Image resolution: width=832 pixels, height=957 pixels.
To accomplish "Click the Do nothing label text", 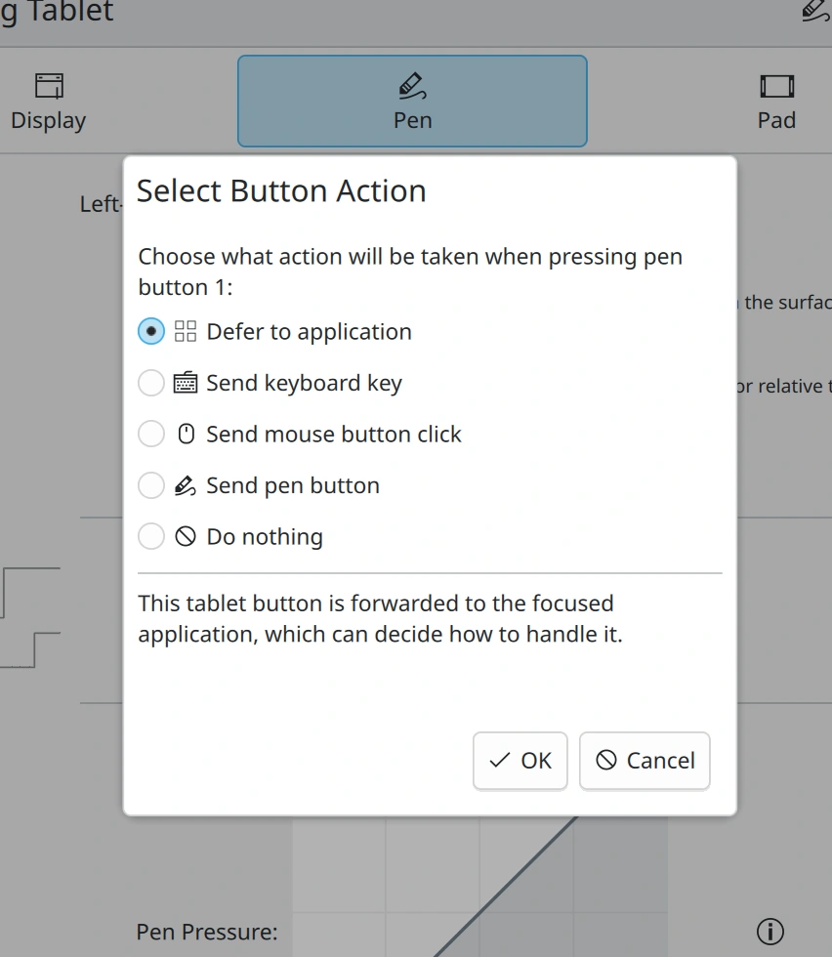I will point(265,537).
